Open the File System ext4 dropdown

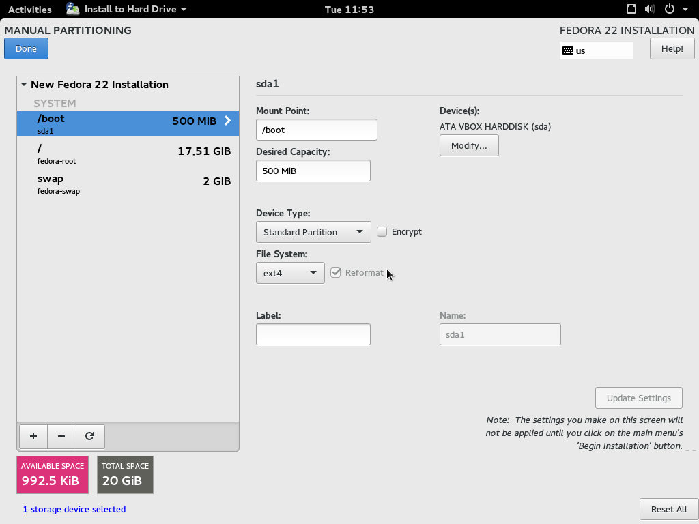click(x=290, y=273)
